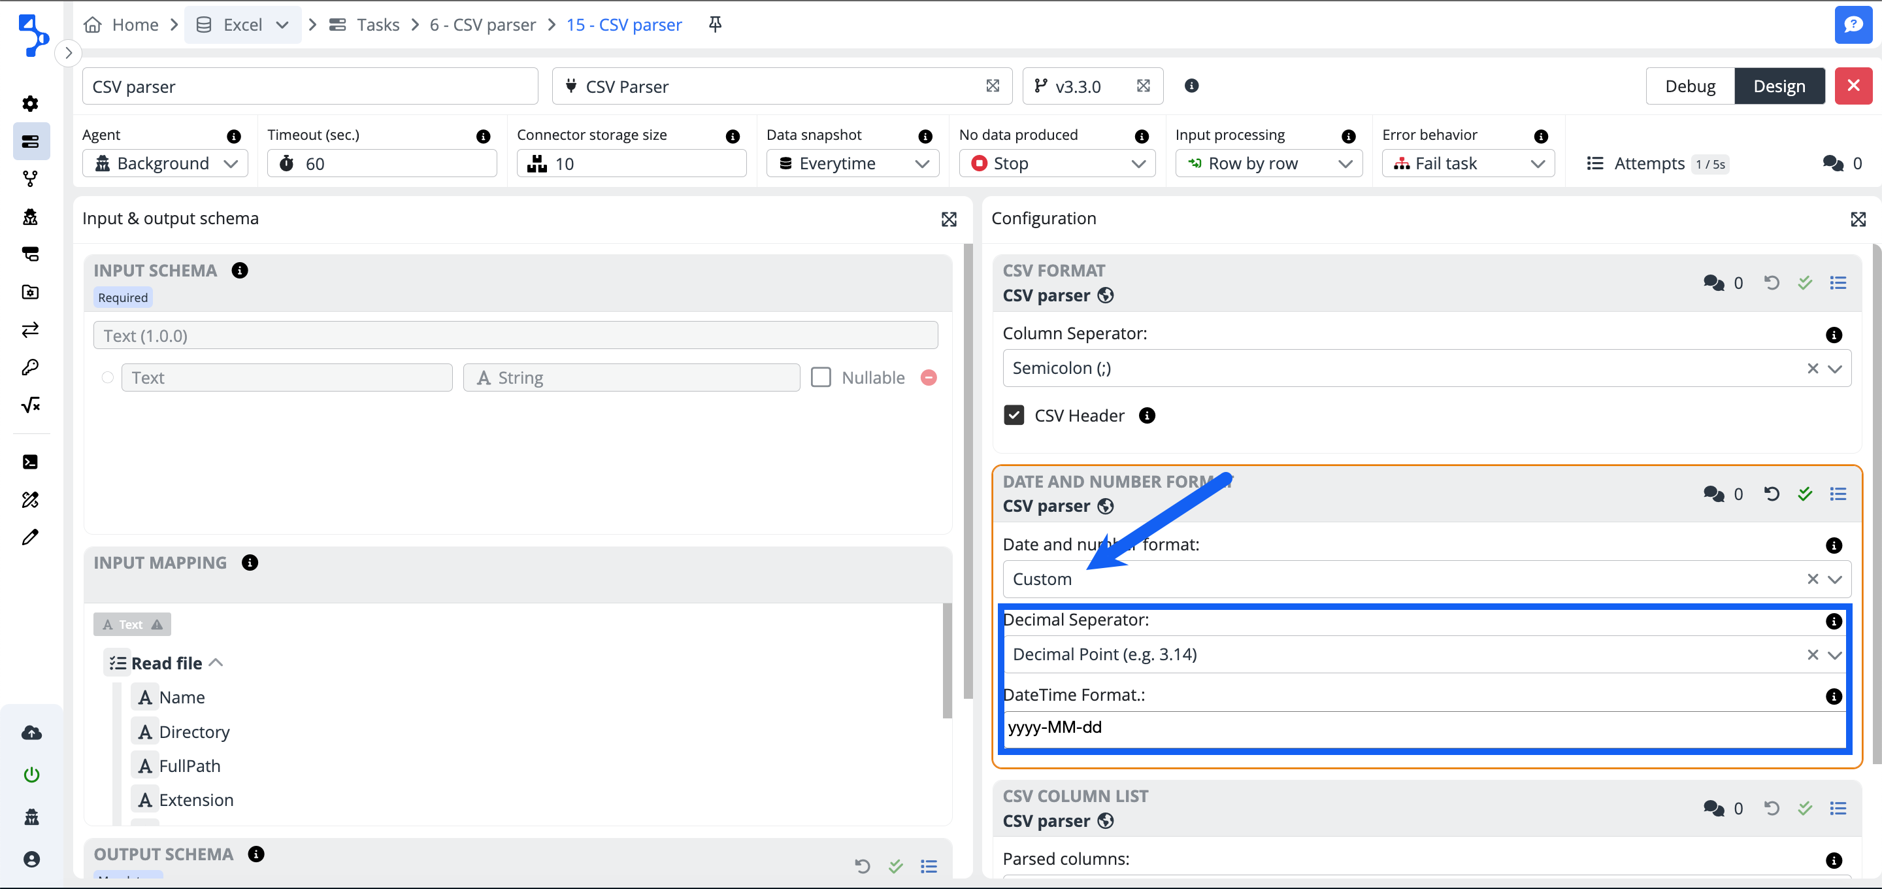Image resolution: width=1882 pixels, height=889 pixels.
Task: Expand the Input & output schema panel
Action: coord(948,218)
